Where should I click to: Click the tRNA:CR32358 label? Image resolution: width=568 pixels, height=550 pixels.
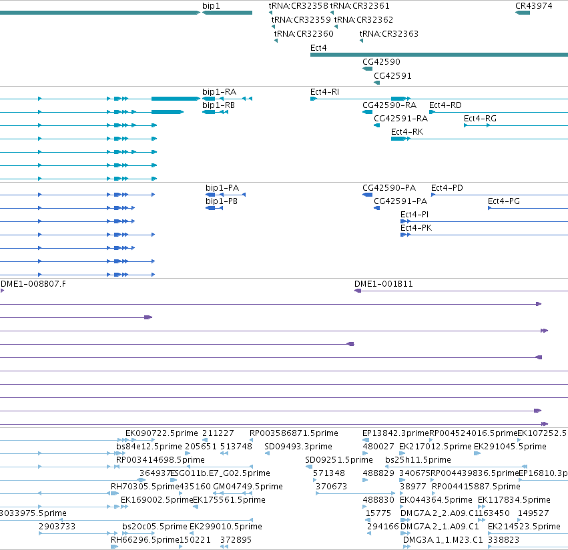298,6
